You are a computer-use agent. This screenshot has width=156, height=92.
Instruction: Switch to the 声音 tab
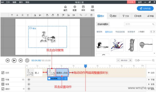(150, 16)
